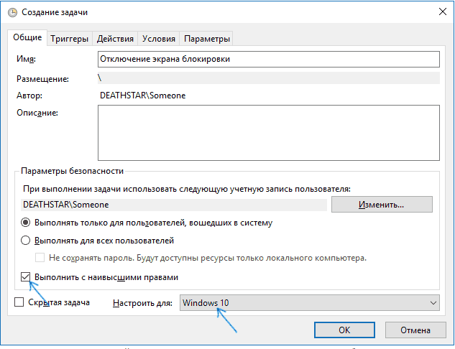Viewport: 455px width, 349px height.
Task: Click the task scheduler clock icon in title bar
Action: pyautogui.click(x=12, y=12)
